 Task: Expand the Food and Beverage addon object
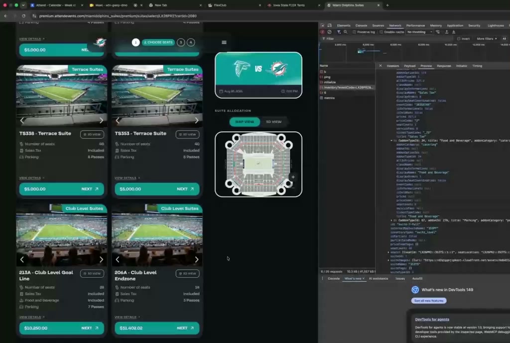click(x=391, y=141)
